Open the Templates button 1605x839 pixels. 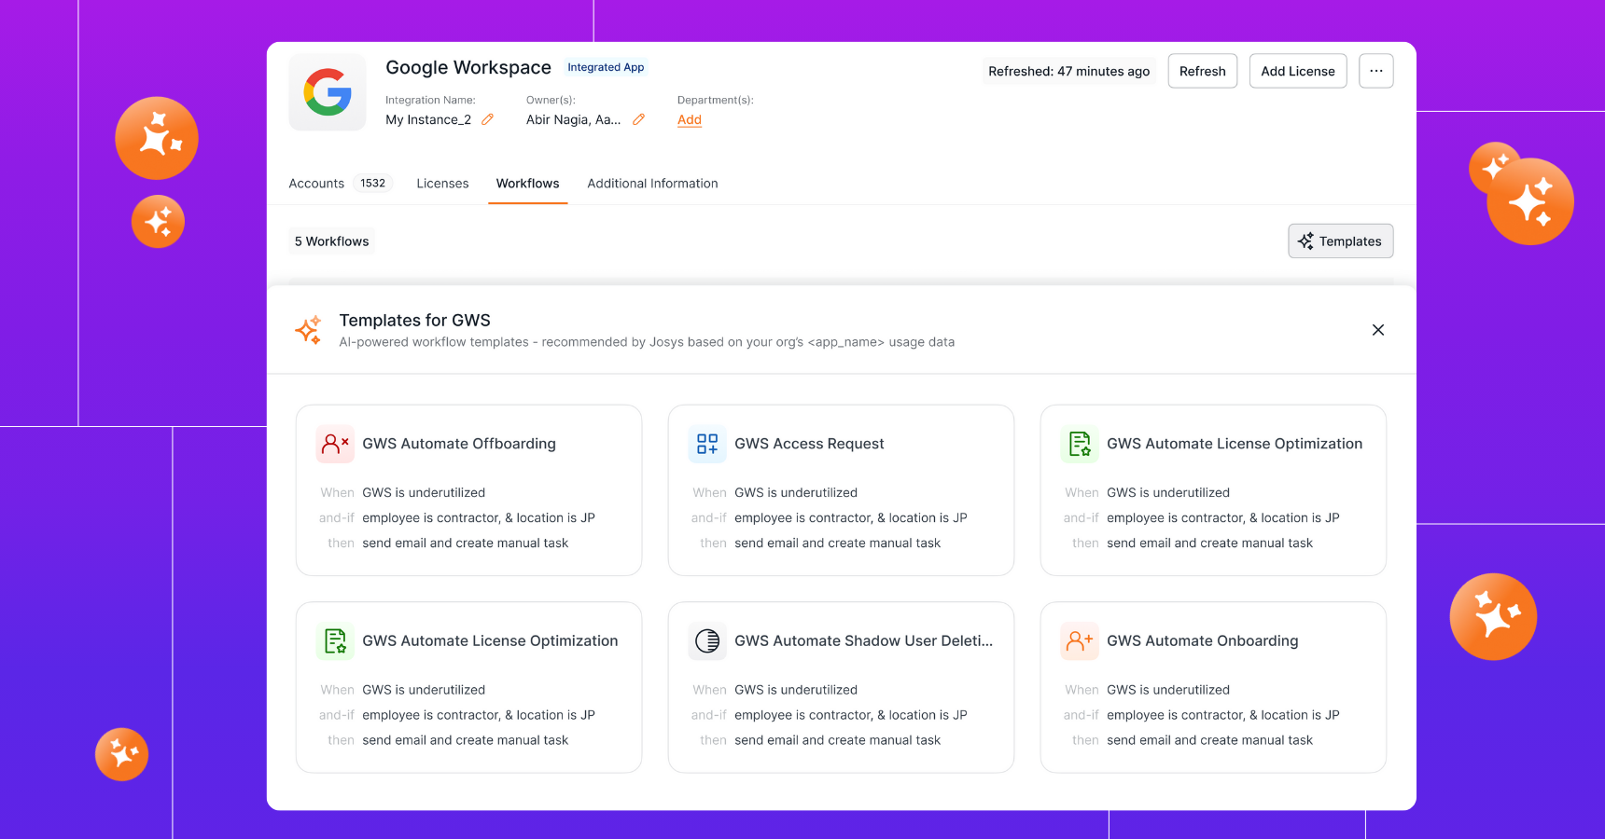[1340, 241]
